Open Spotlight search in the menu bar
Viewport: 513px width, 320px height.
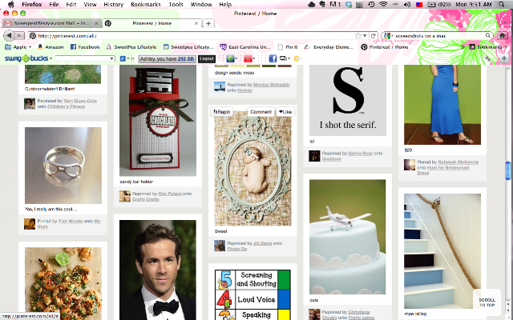point(501,4)
